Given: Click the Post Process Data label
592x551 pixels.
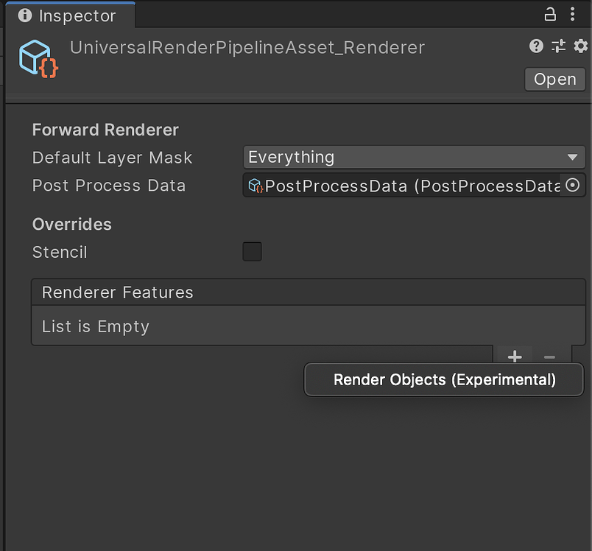Looking at the screenshot, I should click(109, 186).
